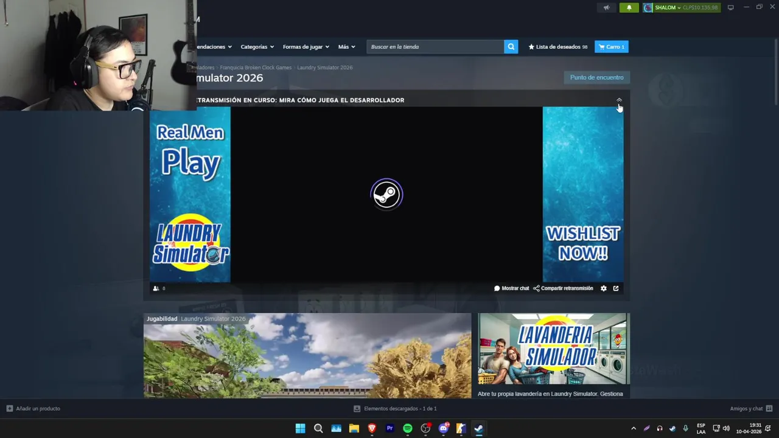This screenshot has height=438, width=779.
Task: Open Windows notification center icon
Action: coord(768,428)
